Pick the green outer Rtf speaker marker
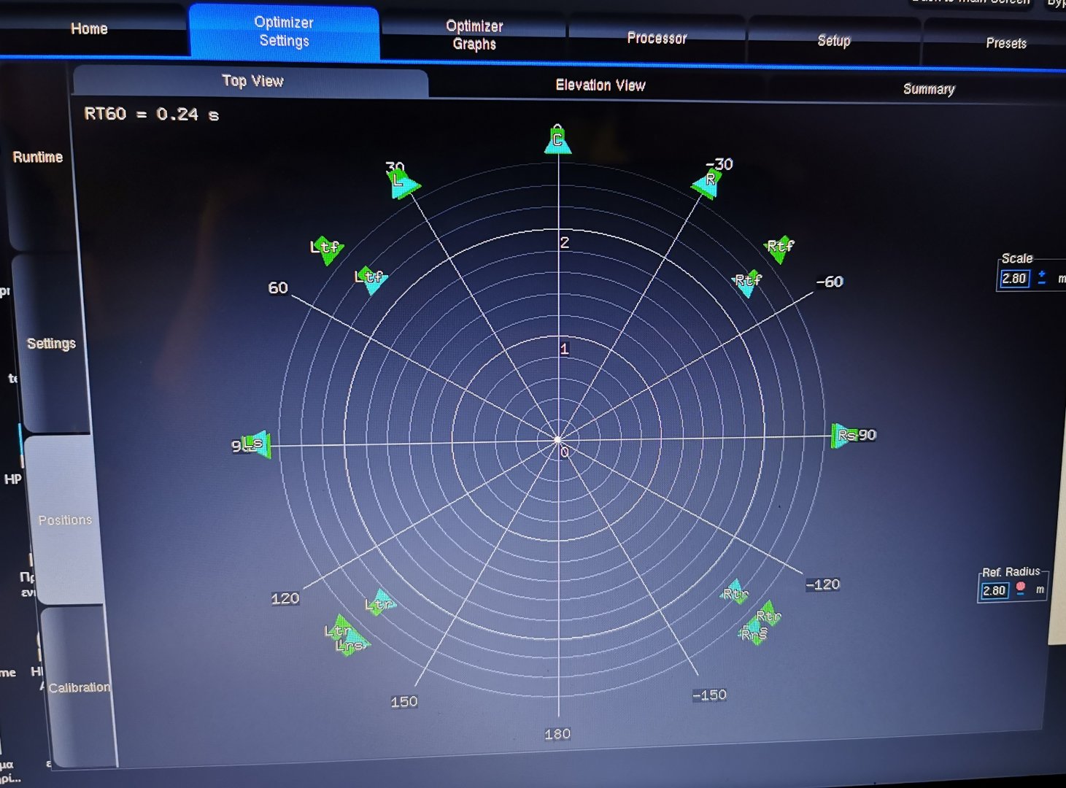Screen dimensions: 1066x788 point(779,248)
